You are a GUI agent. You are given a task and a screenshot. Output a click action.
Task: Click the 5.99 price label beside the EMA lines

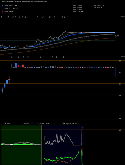click(x=117, y=36)
